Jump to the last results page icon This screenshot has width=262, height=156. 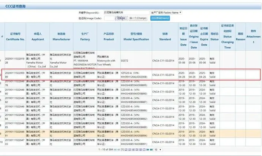click(152, 150)
